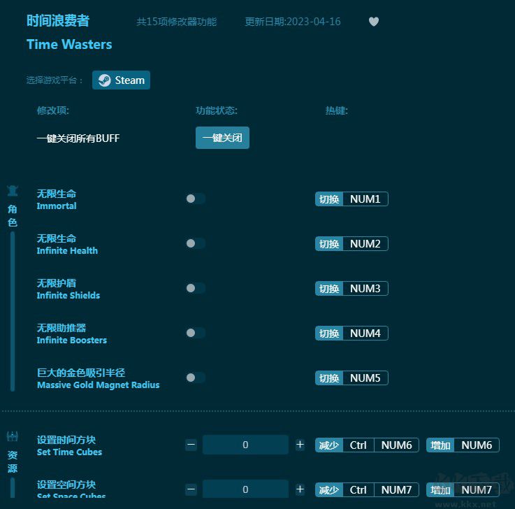This screenshot has height=509, width=515.
Task: Click the 增加 NUM7 increase hotkey
Action: pos(463,489)
